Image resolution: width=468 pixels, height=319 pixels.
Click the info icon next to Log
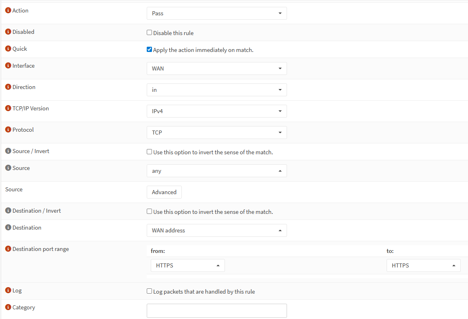(x=8, y=290)
